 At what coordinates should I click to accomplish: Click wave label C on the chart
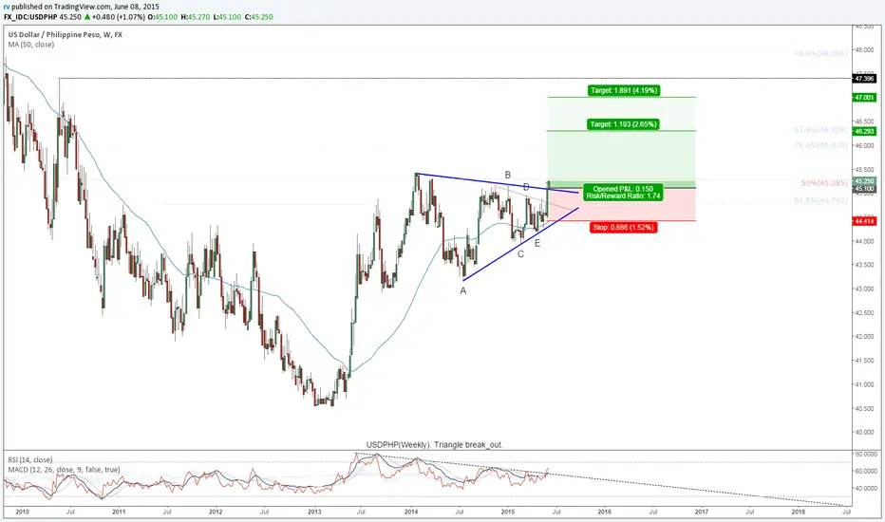pyautogui.click(x=520, y=254)
